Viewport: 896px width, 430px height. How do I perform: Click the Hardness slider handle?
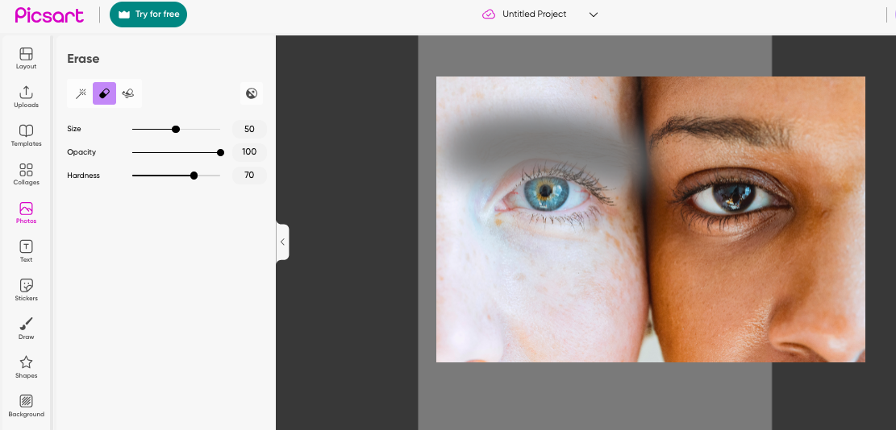pyautogui.click(x=194, y=176)
